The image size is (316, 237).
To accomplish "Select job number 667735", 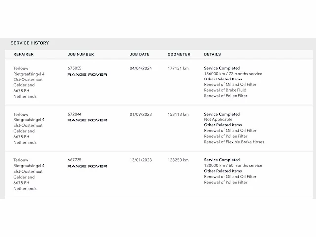I will 75,160.
